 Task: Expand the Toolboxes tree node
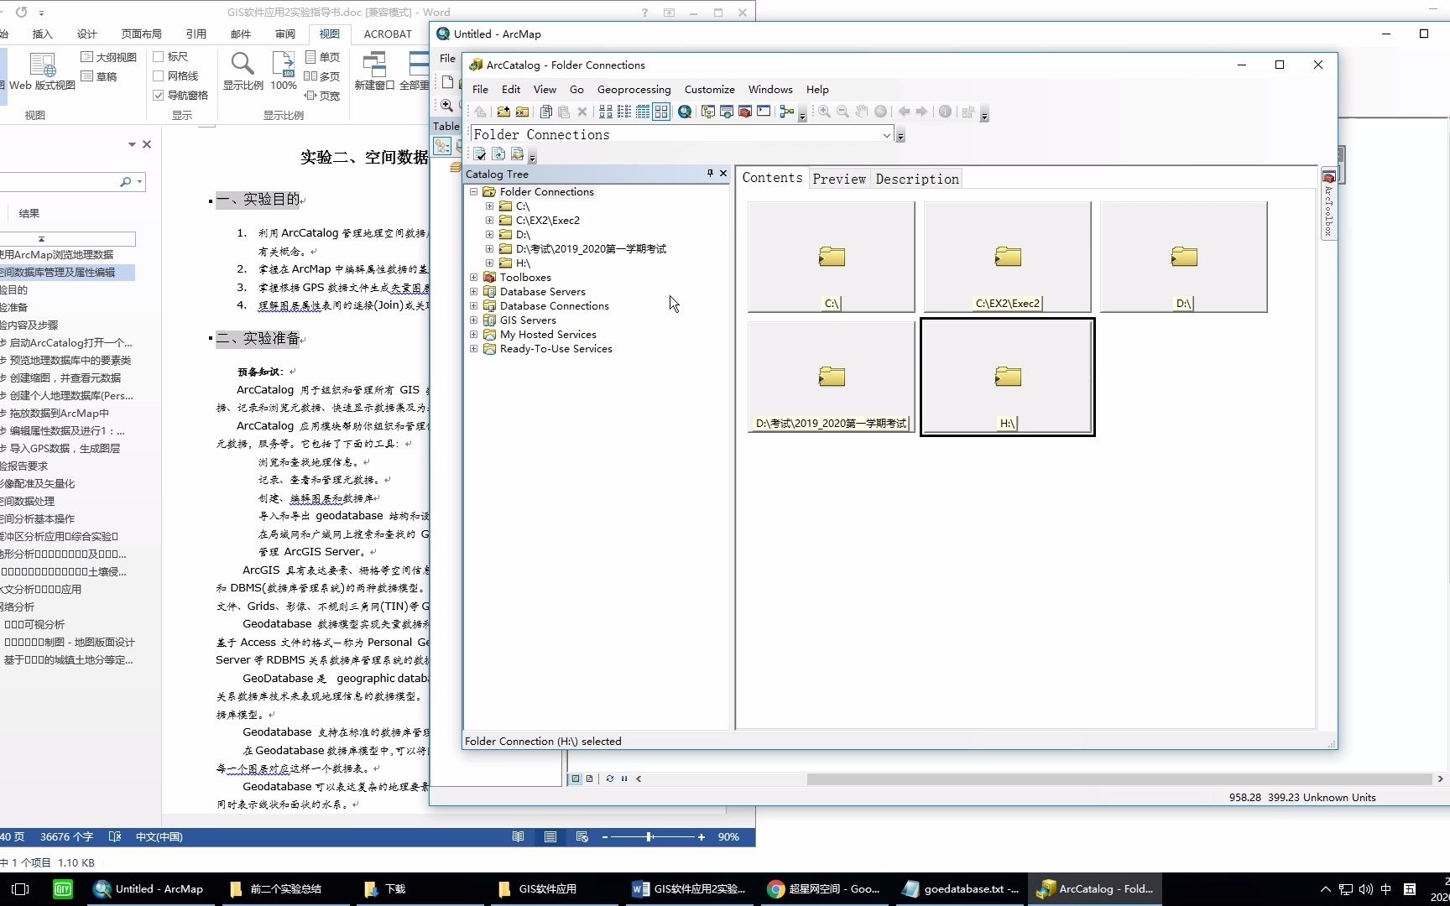click(473, 277)
